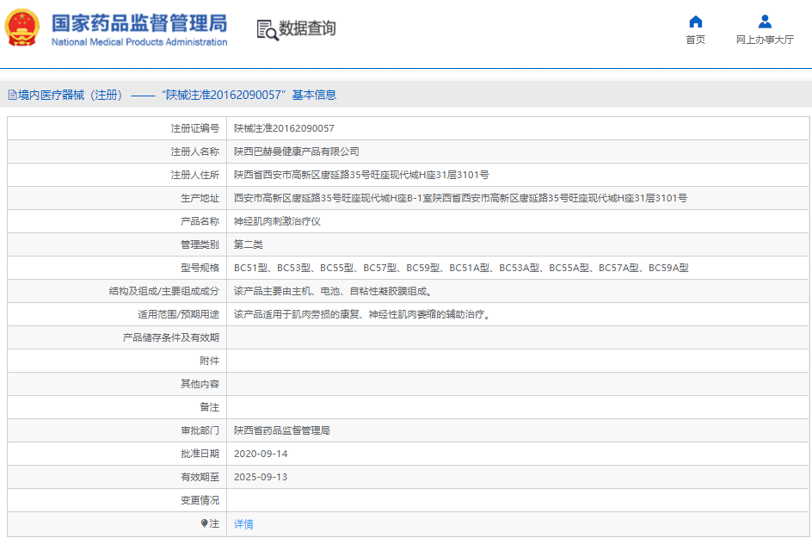Click the 其他内容 label

click(x=200, y=384)
